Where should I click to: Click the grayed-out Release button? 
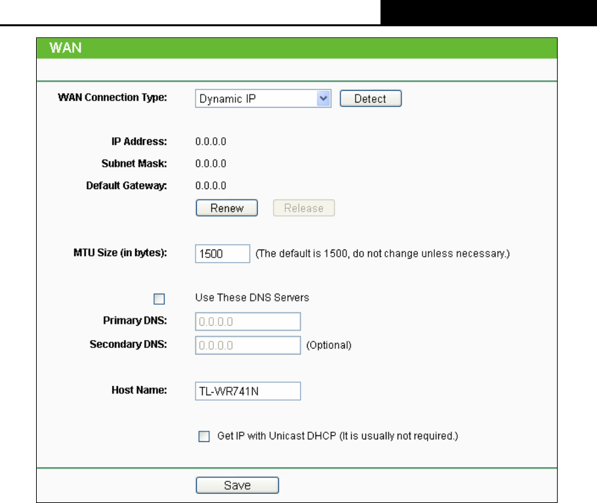coord(304,208)
